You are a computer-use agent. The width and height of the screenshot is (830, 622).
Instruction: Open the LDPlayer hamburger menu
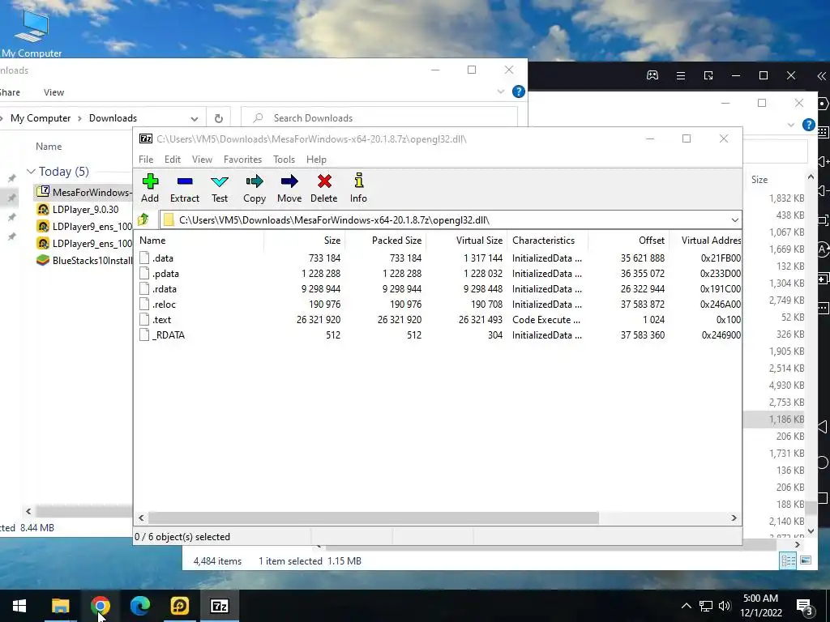[681, 75]
